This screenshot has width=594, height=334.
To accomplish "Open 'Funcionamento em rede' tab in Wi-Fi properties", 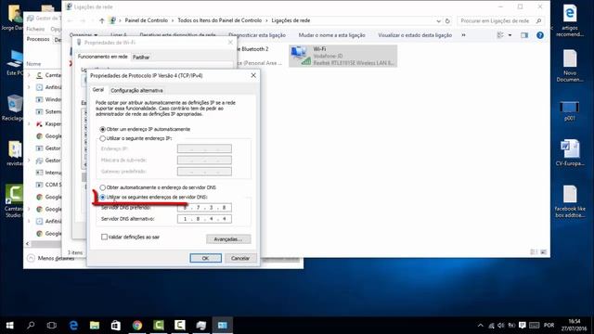I will coord(102,57).
